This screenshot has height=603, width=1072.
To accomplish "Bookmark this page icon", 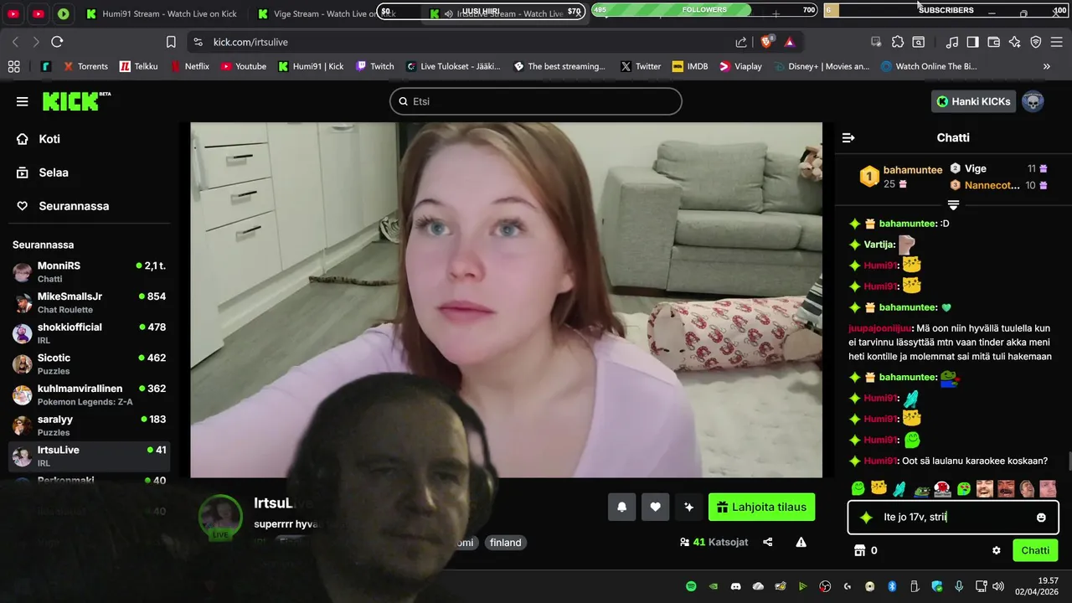I will 171,42.
